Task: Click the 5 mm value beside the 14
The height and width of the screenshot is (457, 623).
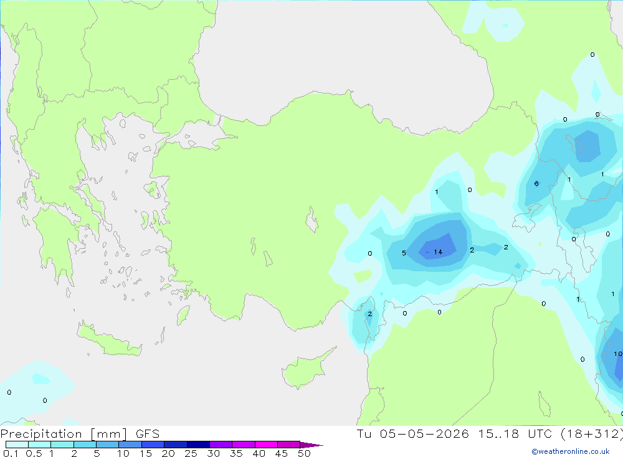Action: pos(404,253)
